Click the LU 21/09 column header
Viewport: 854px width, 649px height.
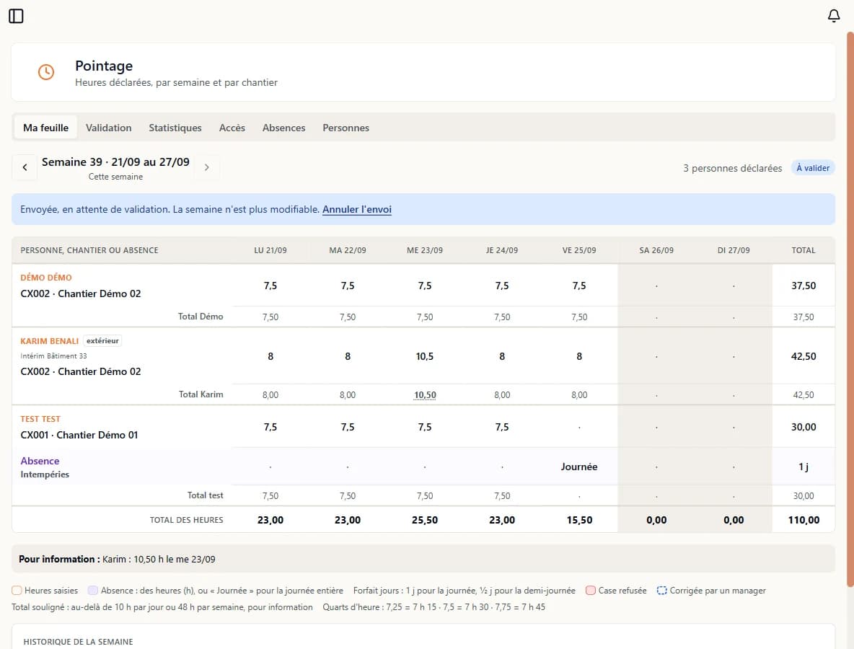270,250
